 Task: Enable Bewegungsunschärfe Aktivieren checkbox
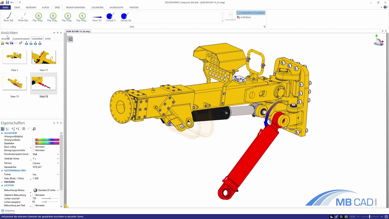[34, 150]
